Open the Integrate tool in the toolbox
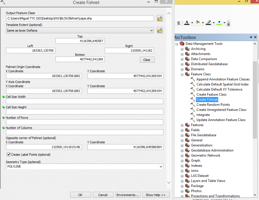The height and width of the screenshot is (200, 259). 203,115
